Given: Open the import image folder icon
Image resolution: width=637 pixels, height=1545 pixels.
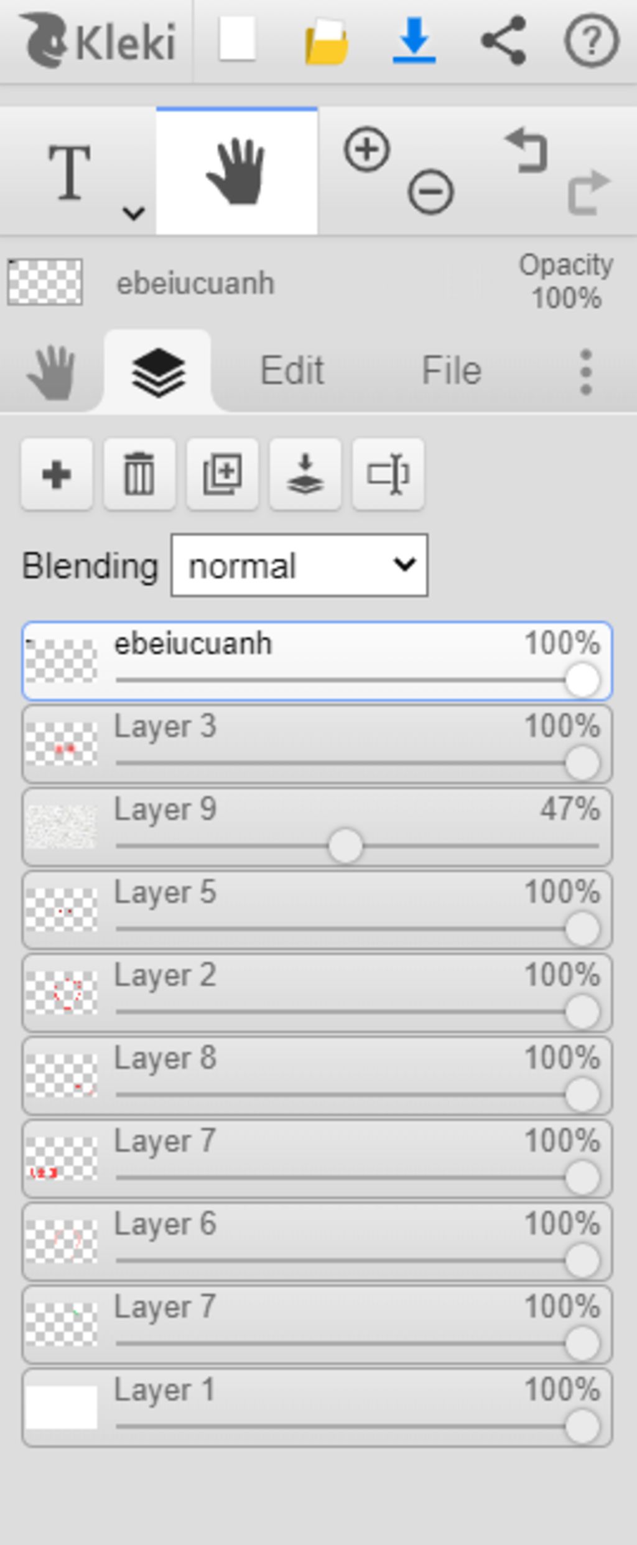Looking at the screenshot, I should click(x=326, y=41).
